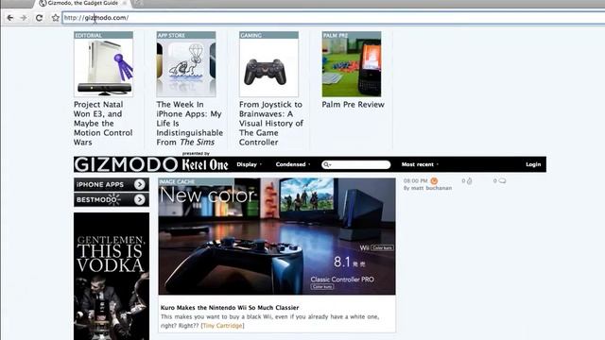
Task: Click the Ketel One sponsor logo
Action: (205, 165)
